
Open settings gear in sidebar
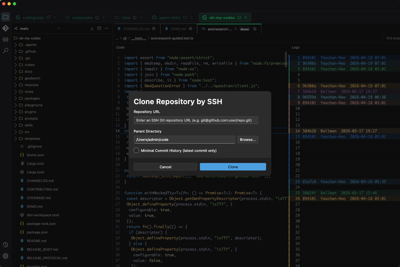point(5,256)
